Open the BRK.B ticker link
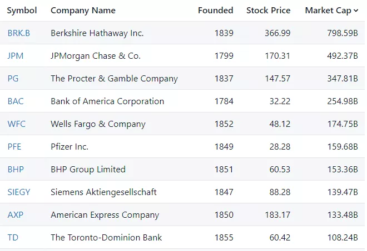The height and width of the screenshot is (251, 367). (x=19, y=33)
